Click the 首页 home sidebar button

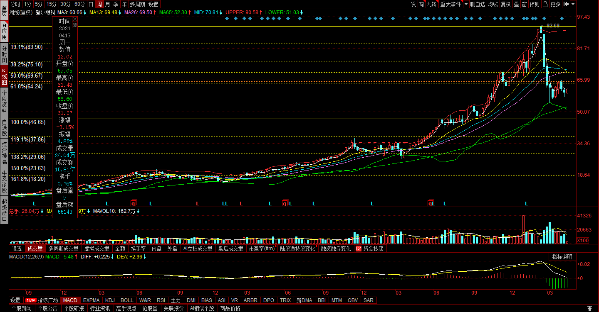4,10
